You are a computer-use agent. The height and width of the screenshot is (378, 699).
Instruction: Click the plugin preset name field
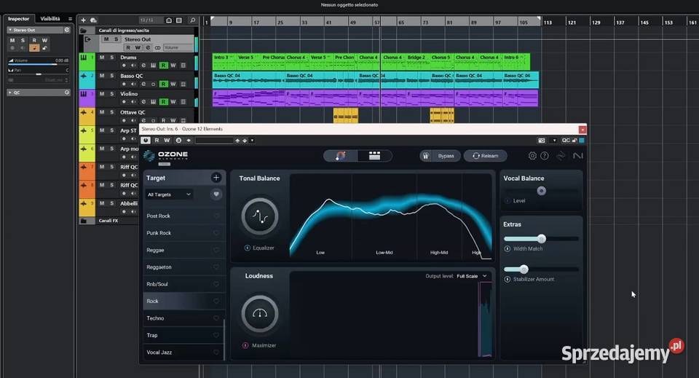click(214, 141)
